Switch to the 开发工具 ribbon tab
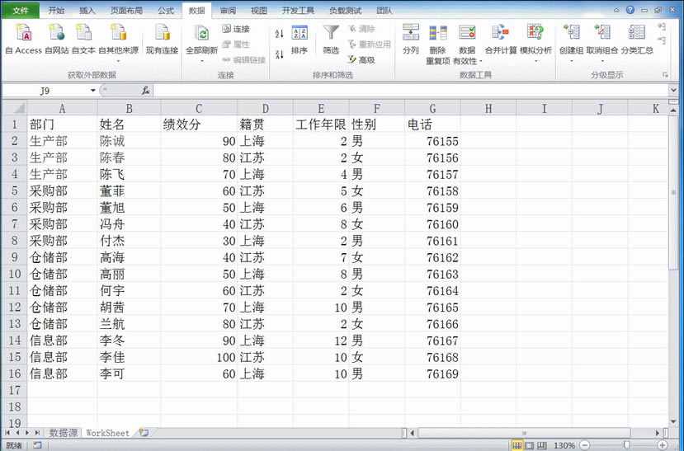 298,11
